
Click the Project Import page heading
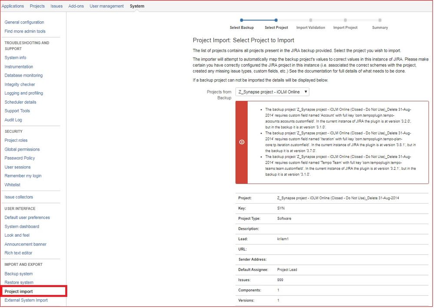[x=244, y=40]
